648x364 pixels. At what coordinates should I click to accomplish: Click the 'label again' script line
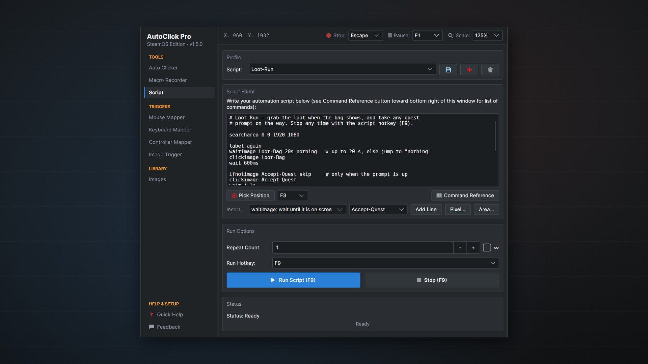(x=245, y=146)
